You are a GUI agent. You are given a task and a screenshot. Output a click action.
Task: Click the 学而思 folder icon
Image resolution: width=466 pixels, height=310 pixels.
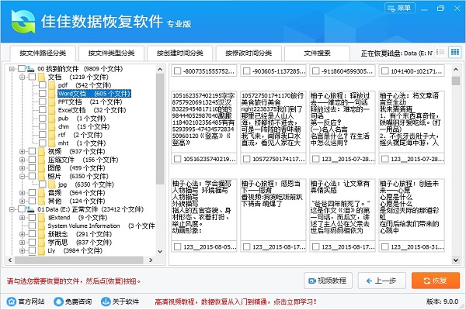[41, 243]
